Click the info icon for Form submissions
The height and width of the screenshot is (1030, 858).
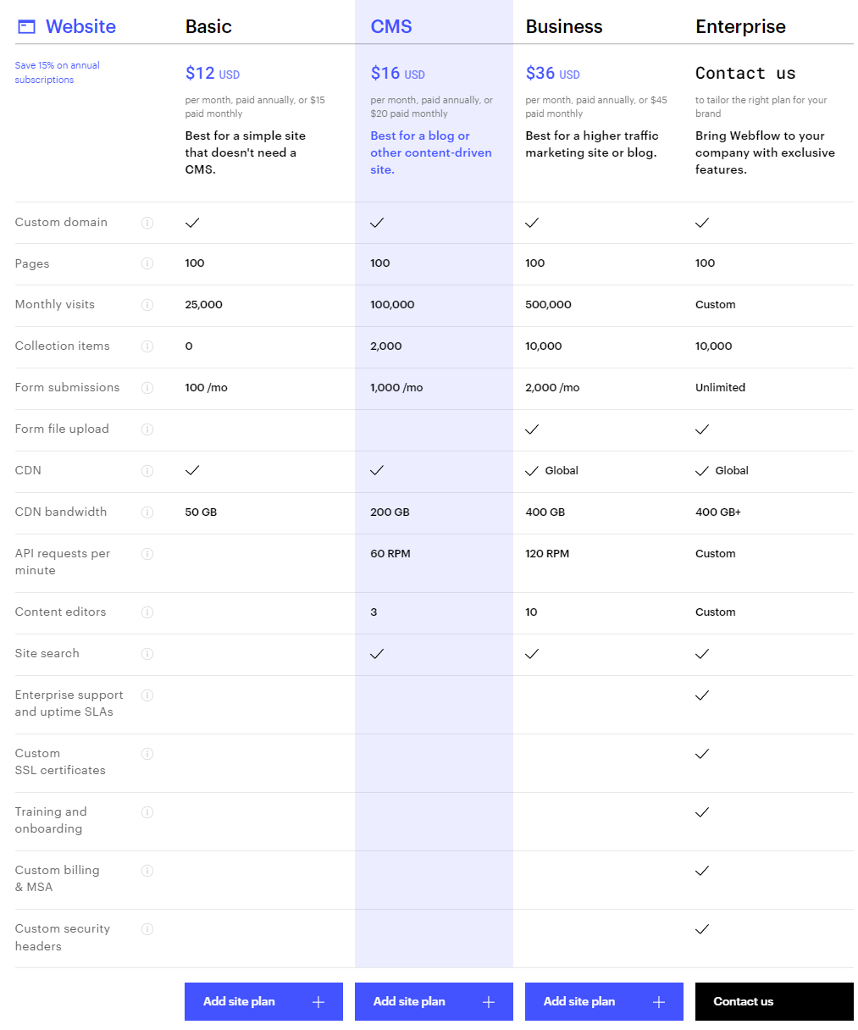[x=147, y=388]
